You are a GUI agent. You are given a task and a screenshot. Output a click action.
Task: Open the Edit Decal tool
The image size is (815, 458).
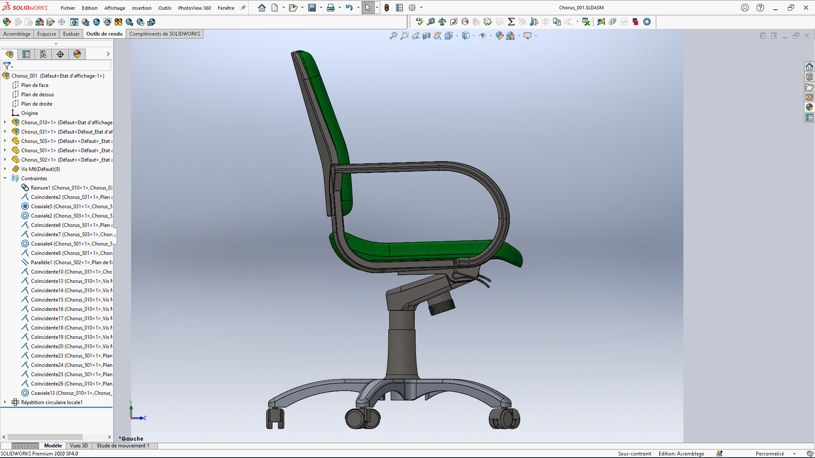51,22
